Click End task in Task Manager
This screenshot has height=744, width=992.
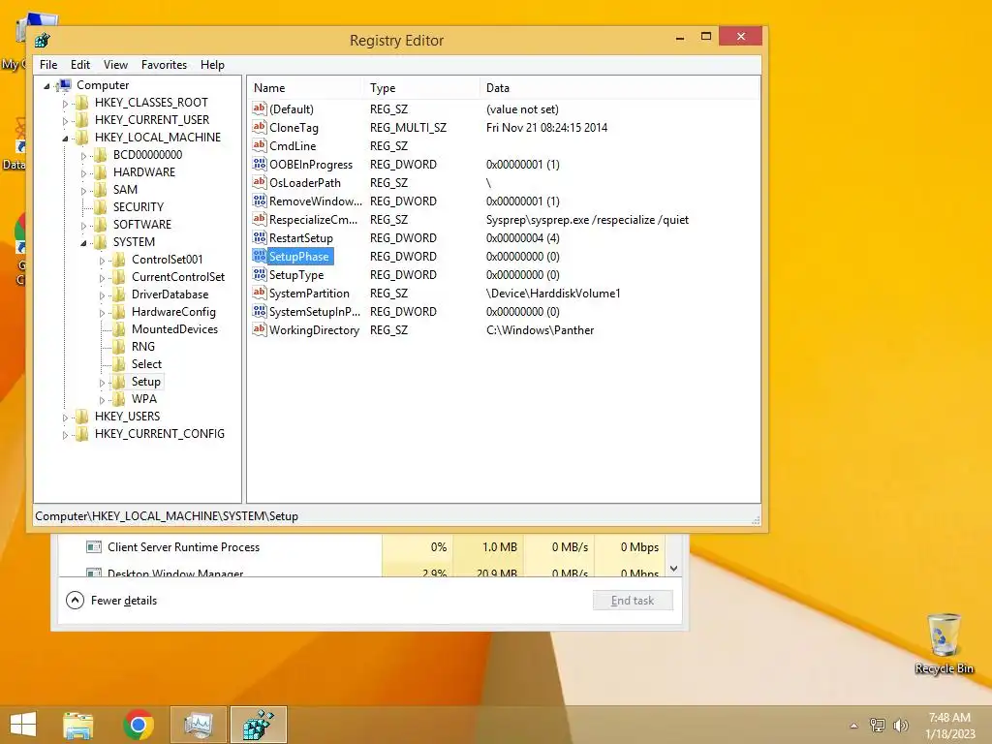(633, 601)
